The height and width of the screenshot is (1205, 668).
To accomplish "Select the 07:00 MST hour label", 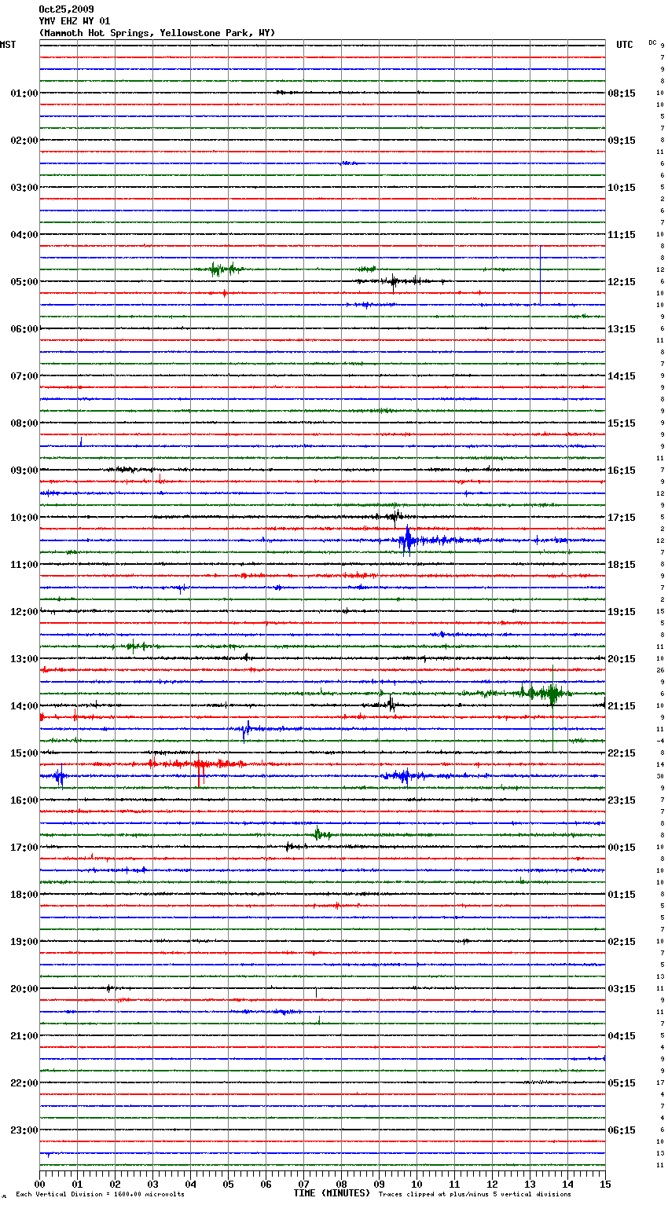I will pyautogui.click(x=24, y=376).
